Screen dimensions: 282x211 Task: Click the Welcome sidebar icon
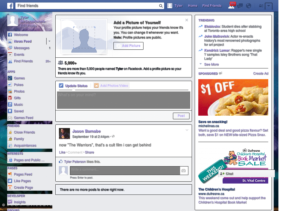tap(10, 35)
